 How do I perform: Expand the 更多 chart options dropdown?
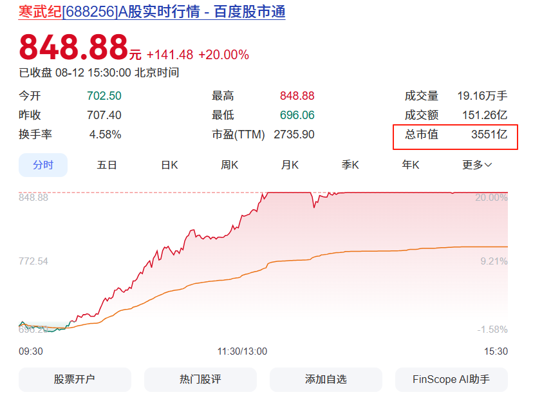477,165
